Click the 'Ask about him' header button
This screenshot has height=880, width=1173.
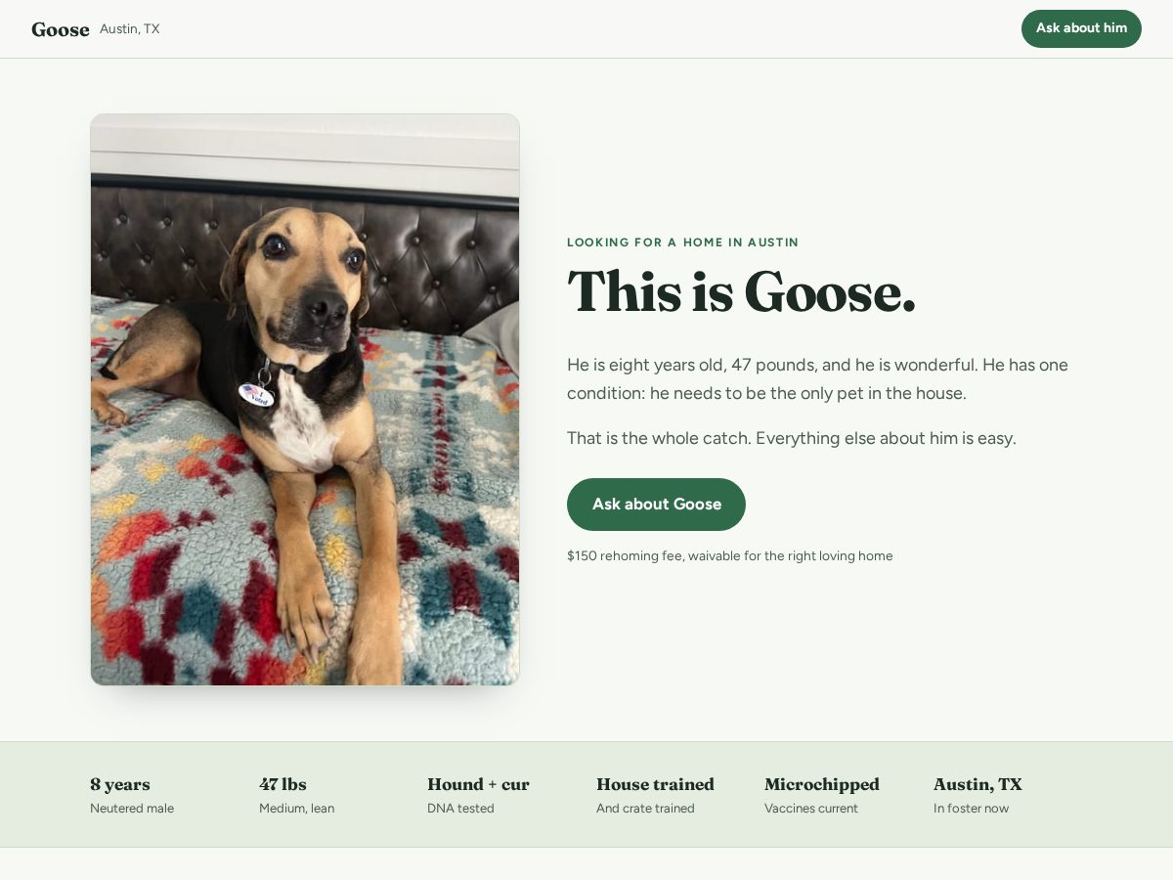pyautogui.click(x=1081, y=28)
